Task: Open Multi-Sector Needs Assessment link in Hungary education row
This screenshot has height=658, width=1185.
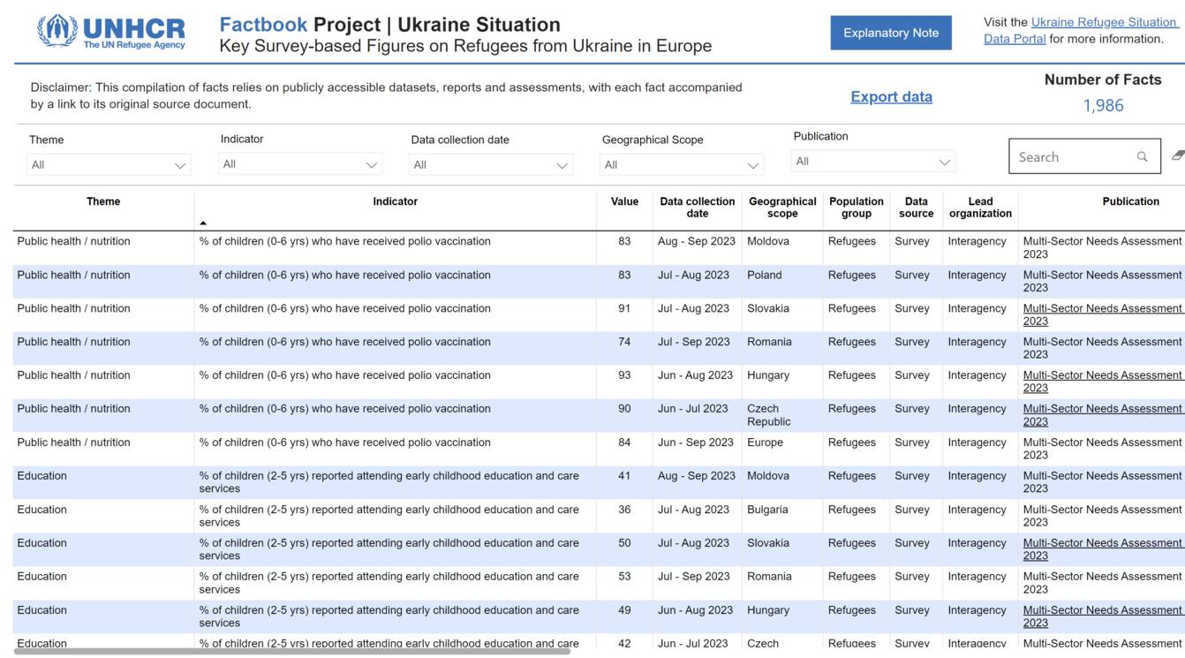Action: point(1102,616)
